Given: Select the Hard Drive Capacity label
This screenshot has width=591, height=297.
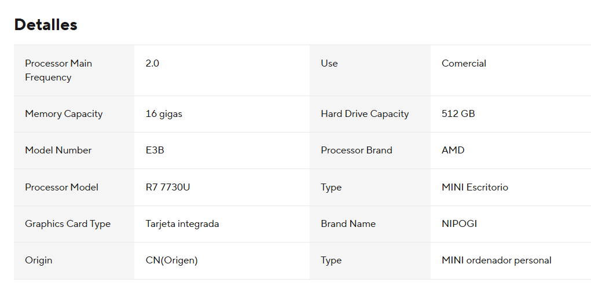Looking at the screenshot, I should pyautogui.click(x=365, y=113).
